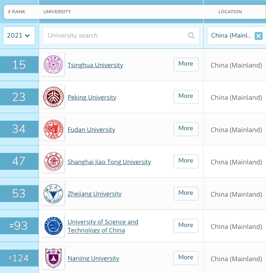266x273 pixels.
Task: Click China (Mainland) location for Fudan University
Action: [236, 130]
